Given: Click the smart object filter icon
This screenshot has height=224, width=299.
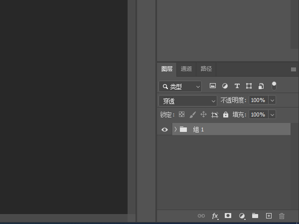Looking at the screenshot, I should coord(261,86).
